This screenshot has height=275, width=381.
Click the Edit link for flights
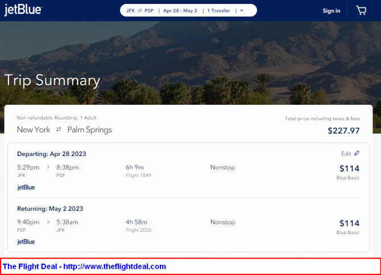point(346,154)
